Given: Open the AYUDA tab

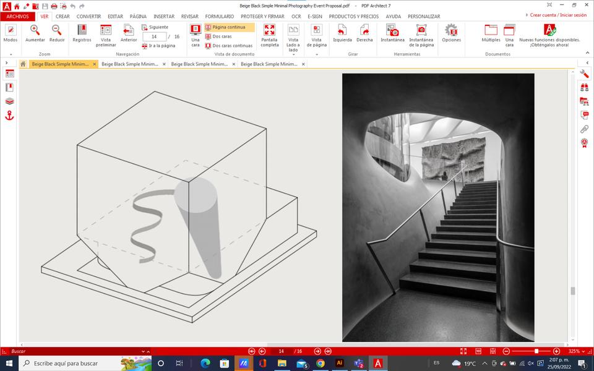Looking at the screenshot, I should coord(394,16).
